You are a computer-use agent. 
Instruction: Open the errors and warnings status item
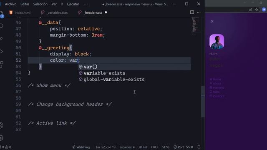[5, 147]
